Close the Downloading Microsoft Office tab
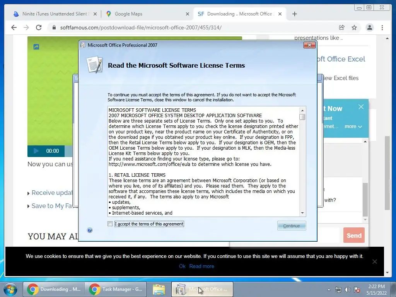 tap(280, 14)
